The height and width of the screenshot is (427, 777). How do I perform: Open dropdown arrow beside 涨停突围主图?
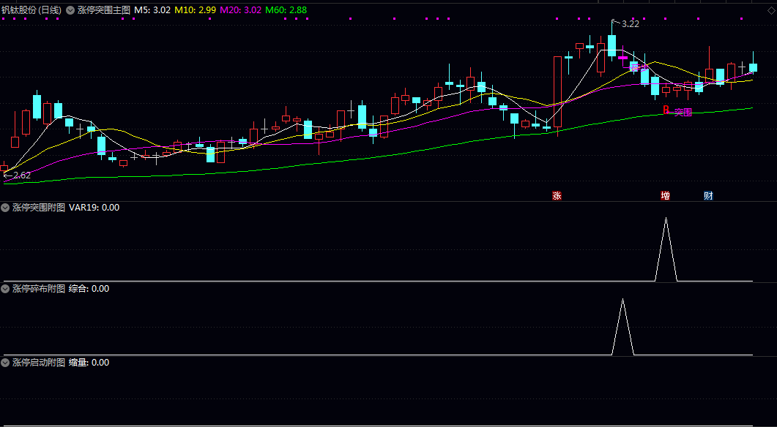[70, 10]
